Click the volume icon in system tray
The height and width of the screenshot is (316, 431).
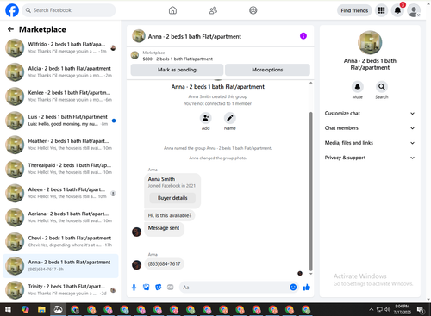(387, 309)
